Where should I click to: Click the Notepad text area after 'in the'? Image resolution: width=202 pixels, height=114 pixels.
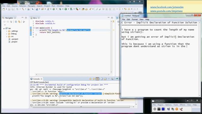coord(187,47)
